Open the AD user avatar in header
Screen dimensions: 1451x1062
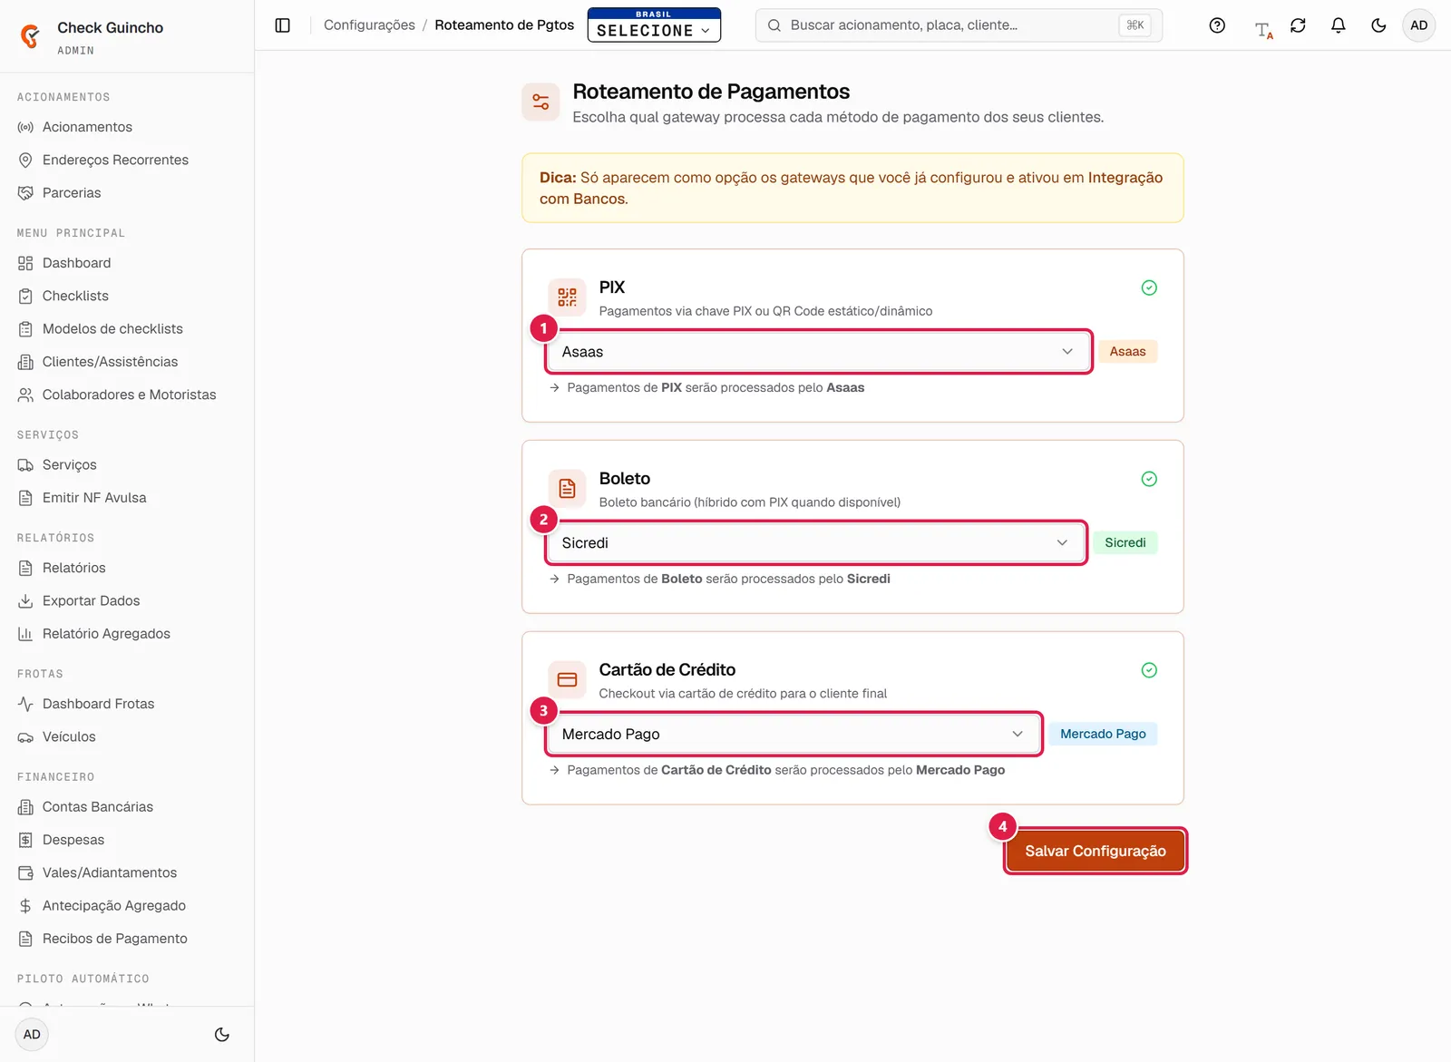1419,25
